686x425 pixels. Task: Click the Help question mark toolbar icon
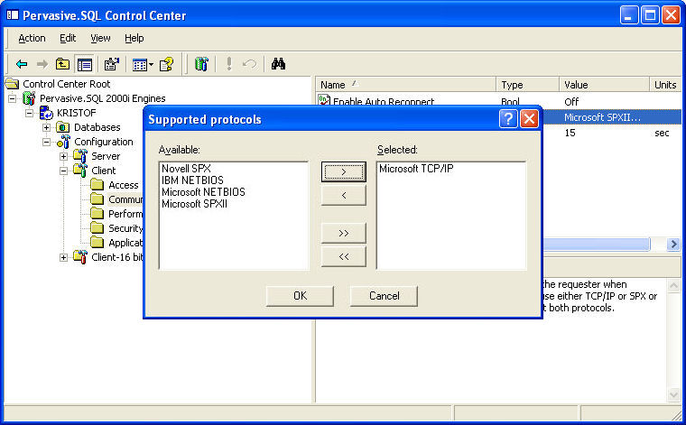pyautogui.click(x=166, y=64)
